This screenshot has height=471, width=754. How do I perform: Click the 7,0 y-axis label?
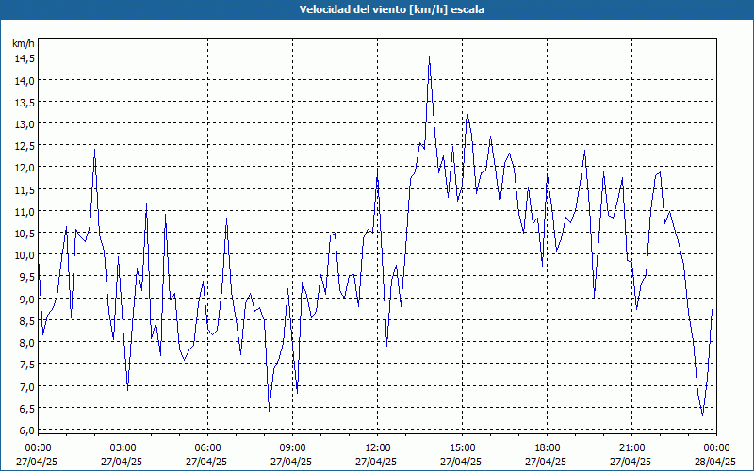pyautogui.click(x=27, y=386)
